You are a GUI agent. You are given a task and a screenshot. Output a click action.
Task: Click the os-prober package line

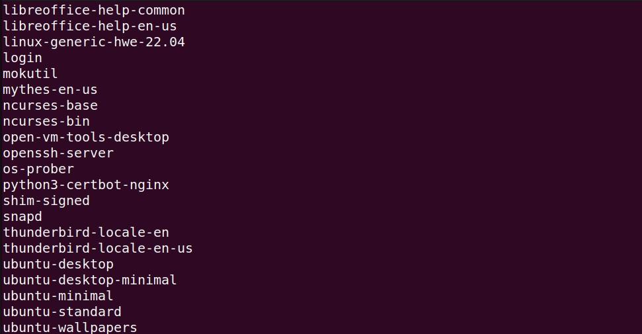[x=38, y=169]
